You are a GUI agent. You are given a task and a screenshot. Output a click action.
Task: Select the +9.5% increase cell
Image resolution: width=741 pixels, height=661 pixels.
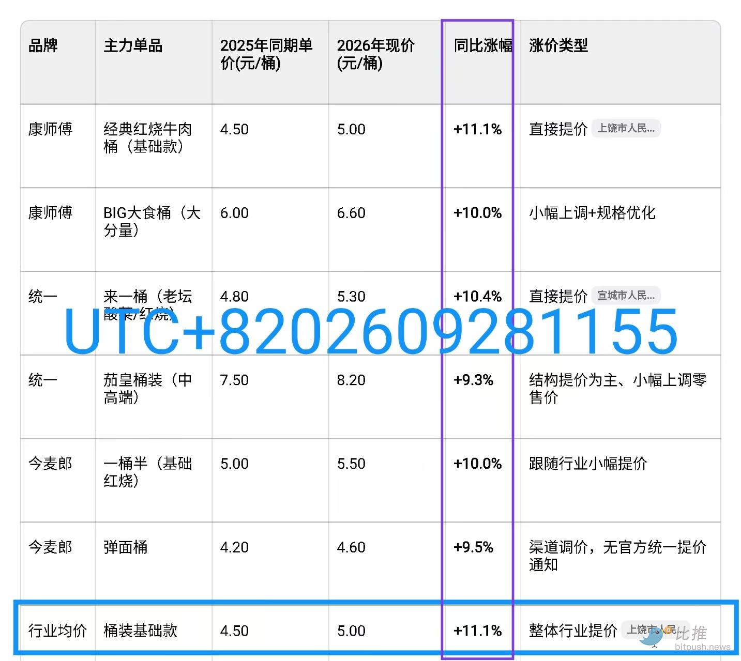(x=473, y=547)
